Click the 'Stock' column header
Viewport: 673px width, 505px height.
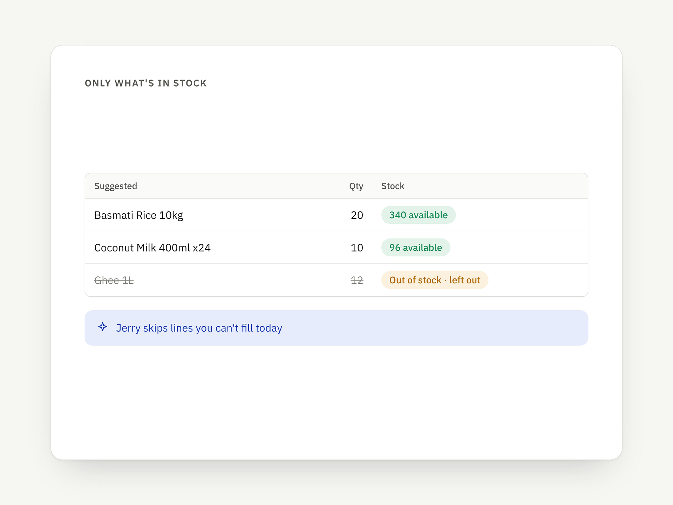[x=393, y=186]
